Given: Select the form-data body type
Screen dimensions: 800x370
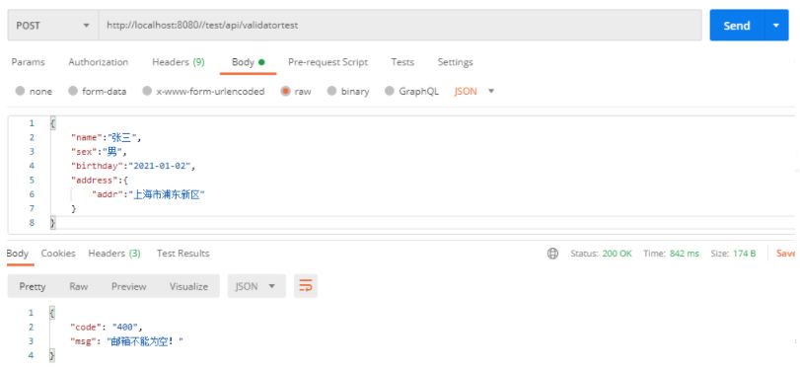Looking at the screenshot, I should click(x=98, y=92).
